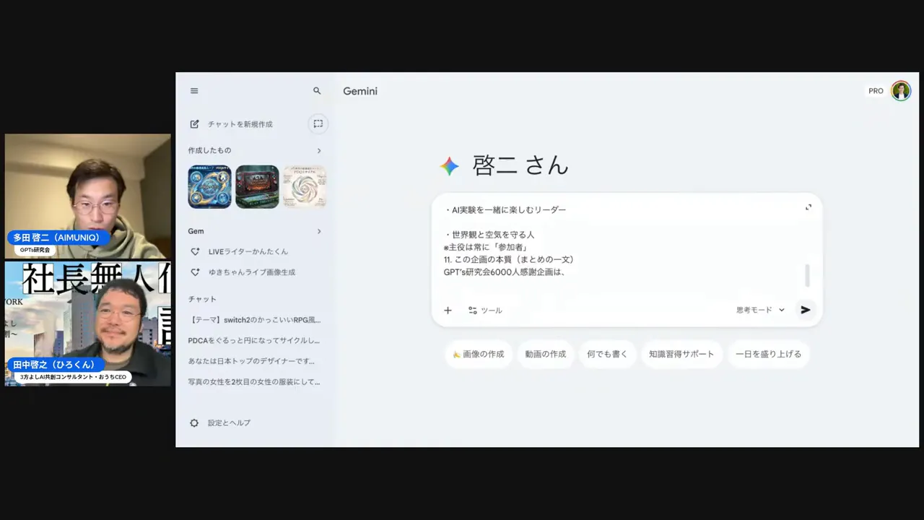Open the sidebar hamburger menu

tap(193, 90)
